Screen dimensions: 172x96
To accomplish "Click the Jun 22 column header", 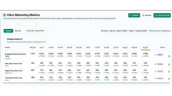I will (x=69, y=47).
